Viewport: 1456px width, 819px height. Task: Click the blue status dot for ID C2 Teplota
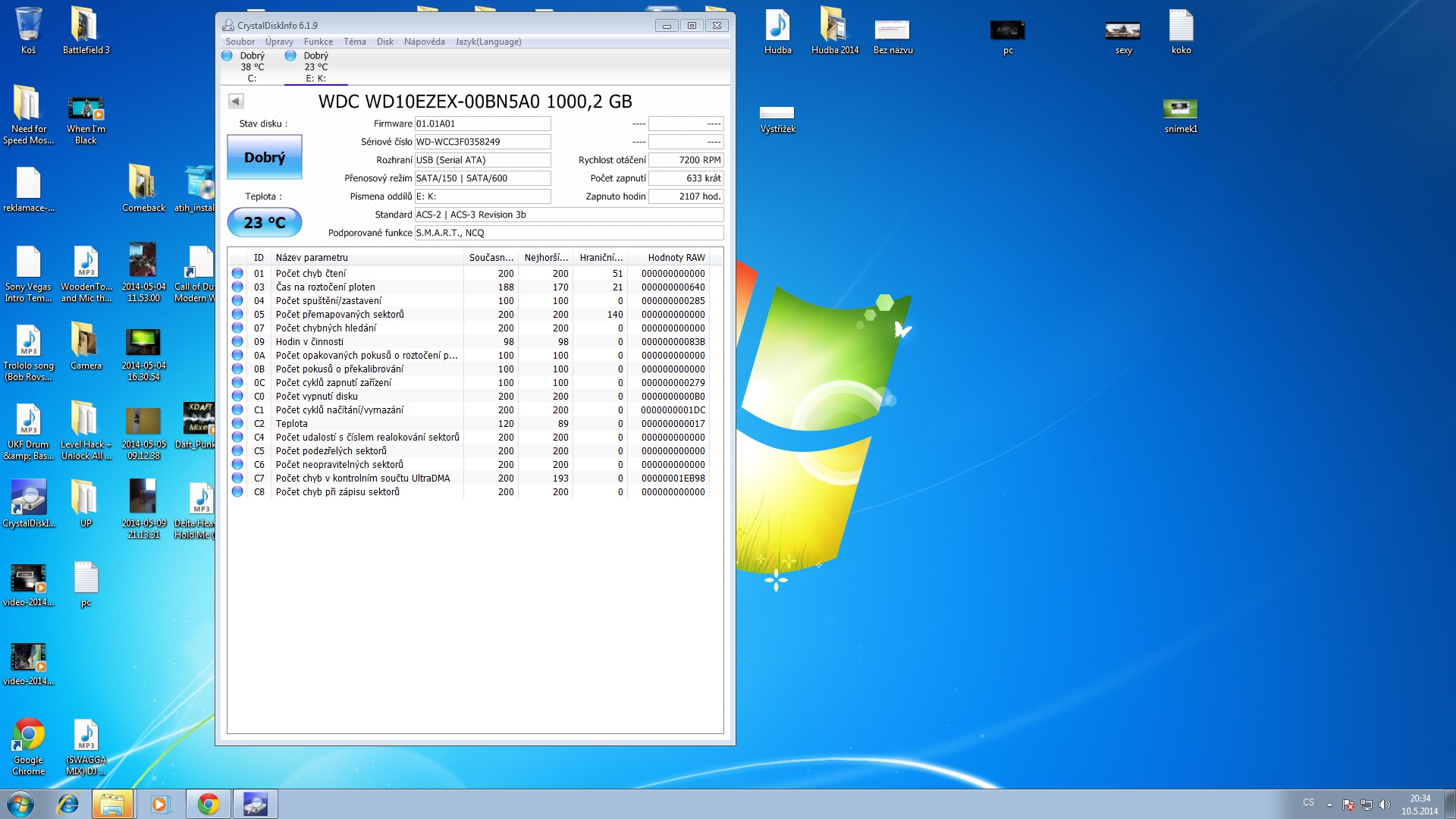click(237, 423)
